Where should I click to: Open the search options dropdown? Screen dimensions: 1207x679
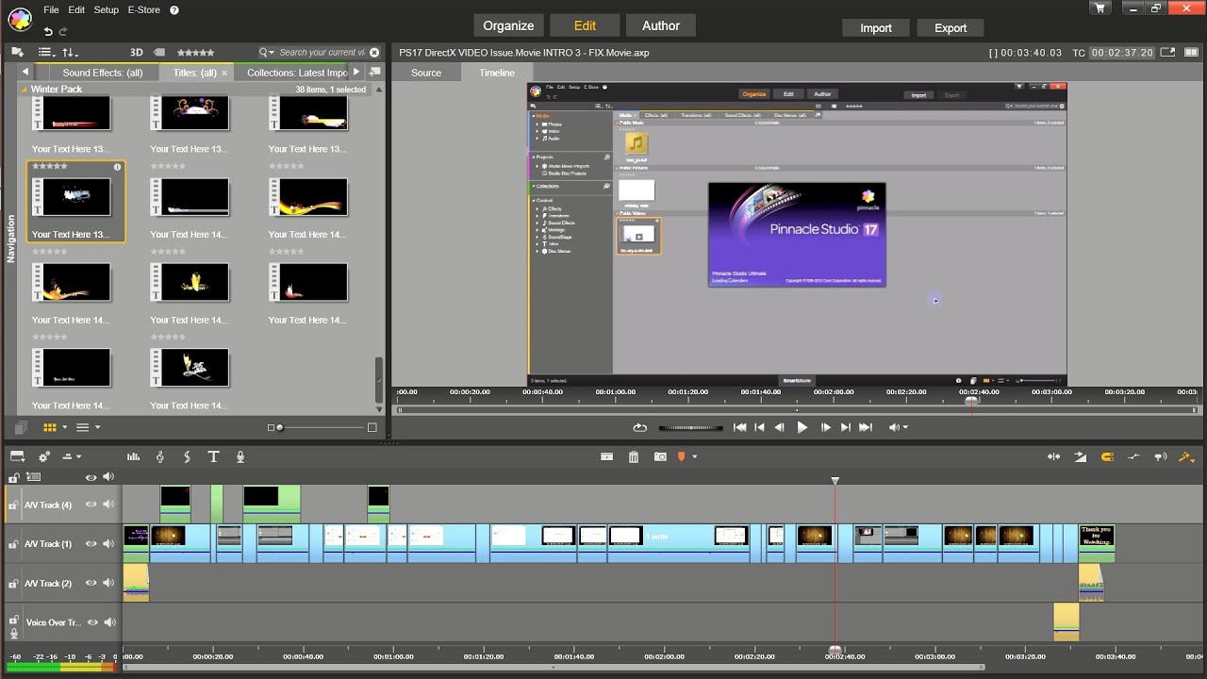point(267,53)
